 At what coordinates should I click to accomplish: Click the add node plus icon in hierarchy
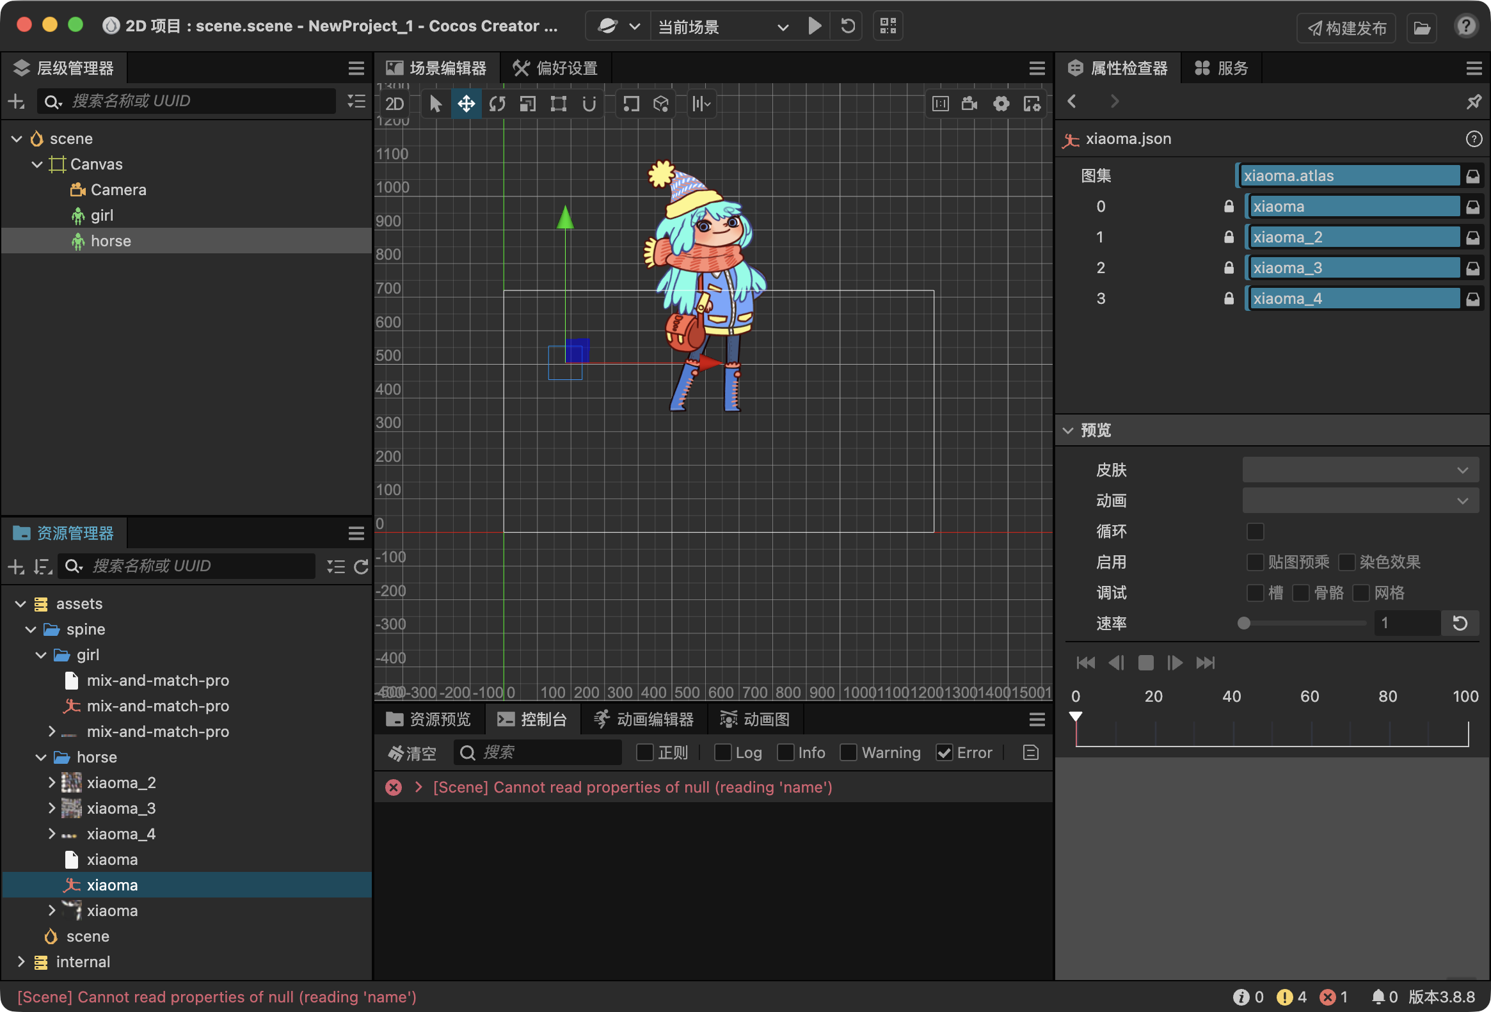[16, 101]
